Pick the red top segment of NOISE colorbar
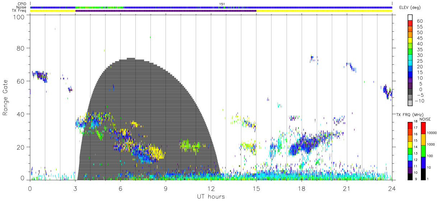The height and width of the screenshot is (204, 441). tap(423, 128)
